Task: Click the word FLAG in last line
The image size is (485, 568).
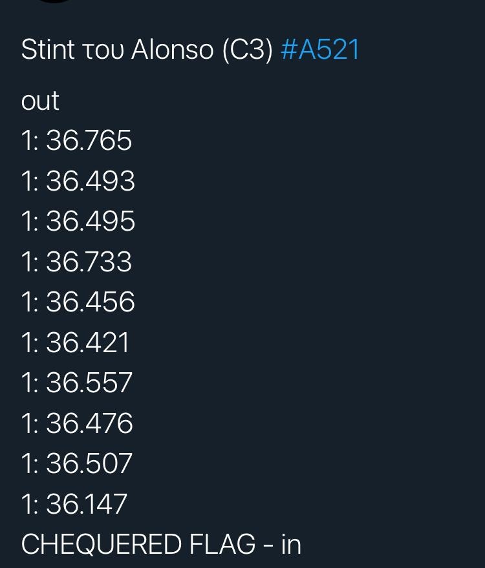Action: click(x=222, y=544)
